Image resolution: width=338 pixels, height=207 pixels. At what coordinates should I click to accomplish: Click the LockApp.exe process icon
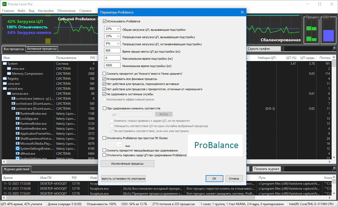click(x=18, y=119)
